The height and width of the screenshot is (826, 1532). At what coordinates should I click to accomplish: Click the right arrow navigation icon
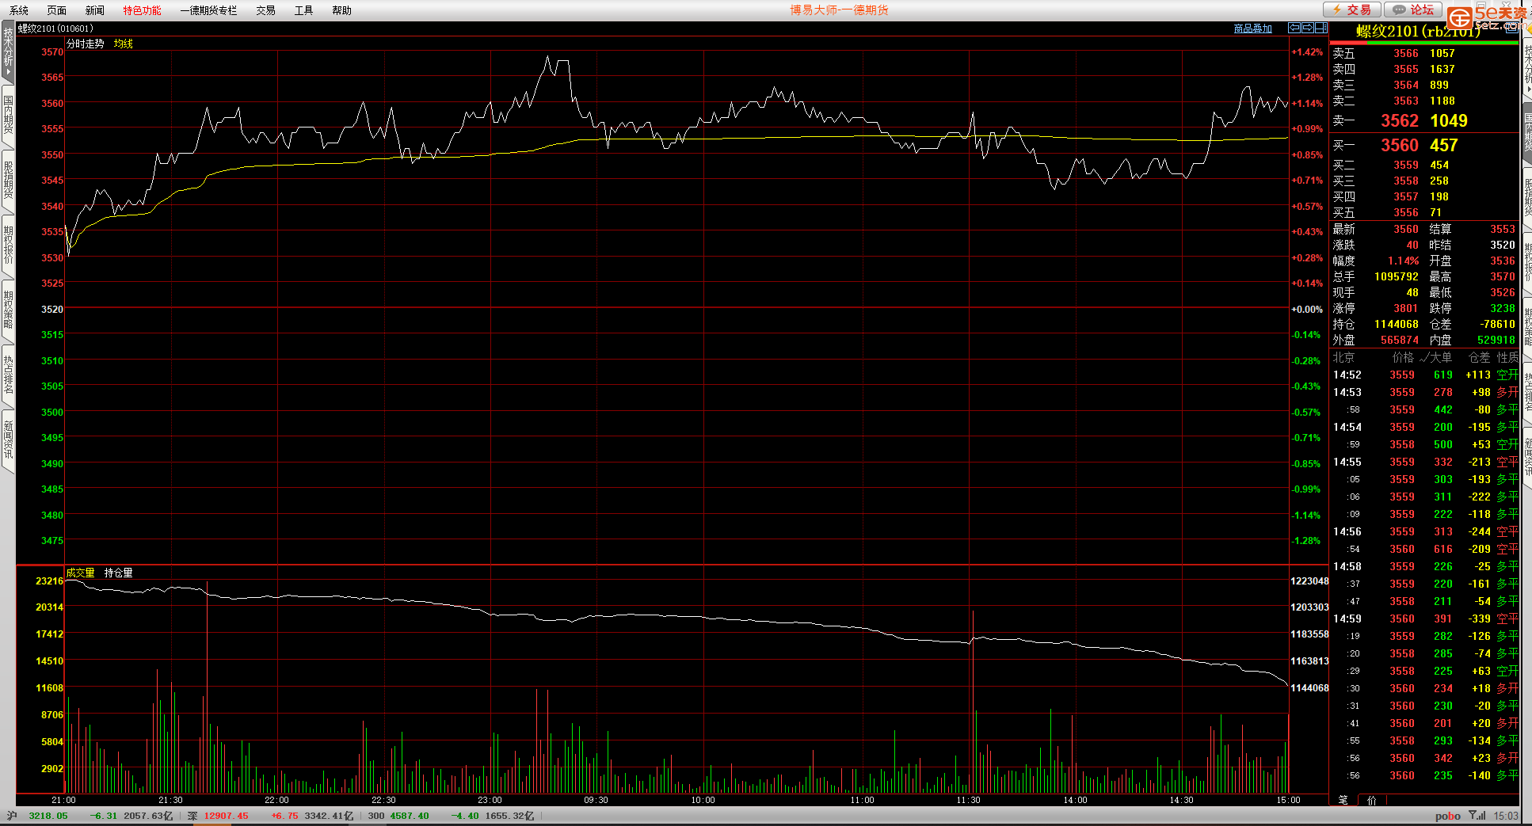pos(1307,28)
